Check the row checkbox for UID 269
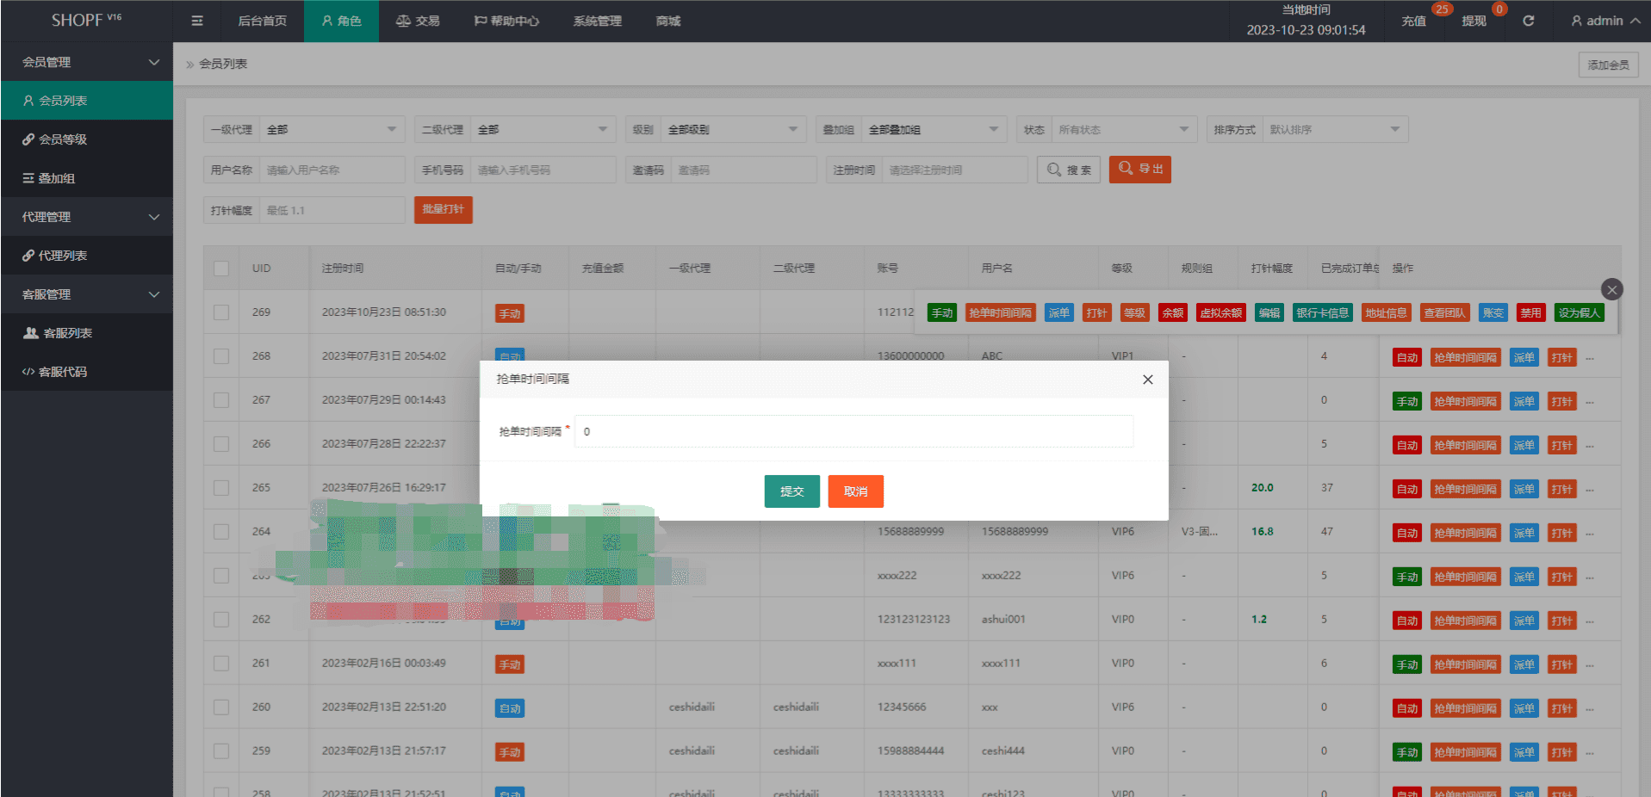The image size is (1651, 797). tap(221, 312)
